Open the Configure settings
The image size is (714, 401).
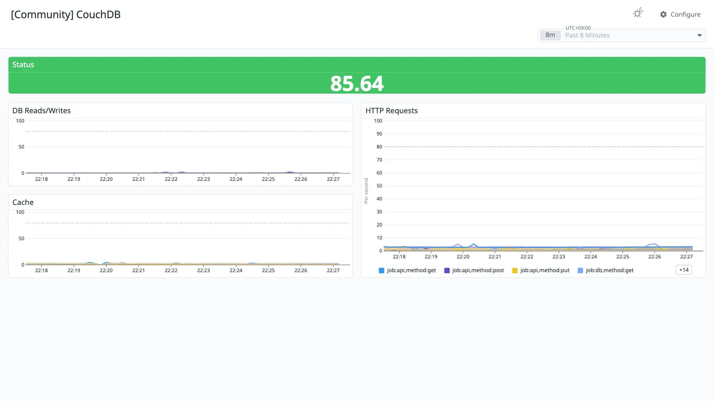point(680,14)
